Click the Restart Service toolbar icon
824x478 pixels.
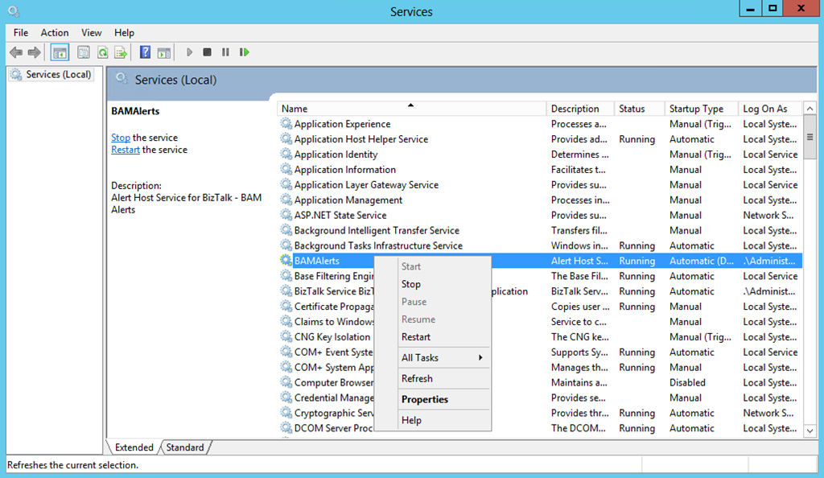tap(244, 52)
